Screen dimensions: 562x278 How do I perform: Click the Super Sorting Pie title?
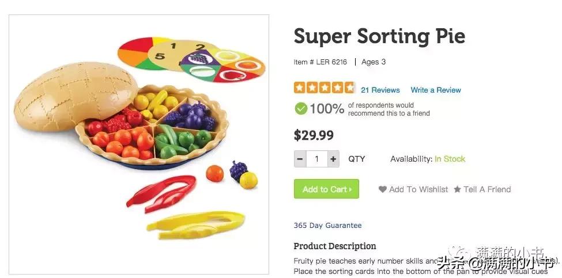point(379,36)
